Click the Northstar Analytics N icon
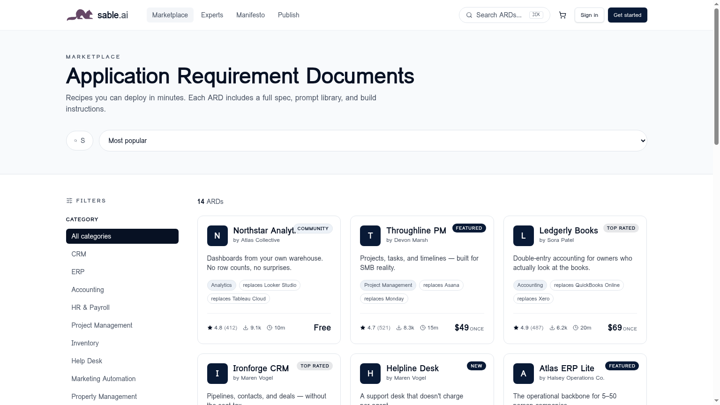 (x=217, y=236)
